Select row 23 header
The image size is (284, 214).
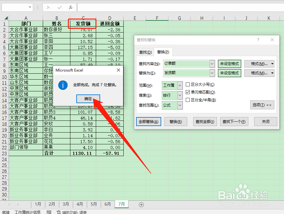pyautogui.click(x=4, y=153)
